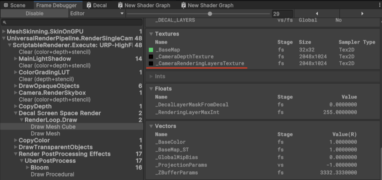The image size is (382, 180).
Task: Click the _CameraDepthTexture thumbnail
Action: pos(151,57)
